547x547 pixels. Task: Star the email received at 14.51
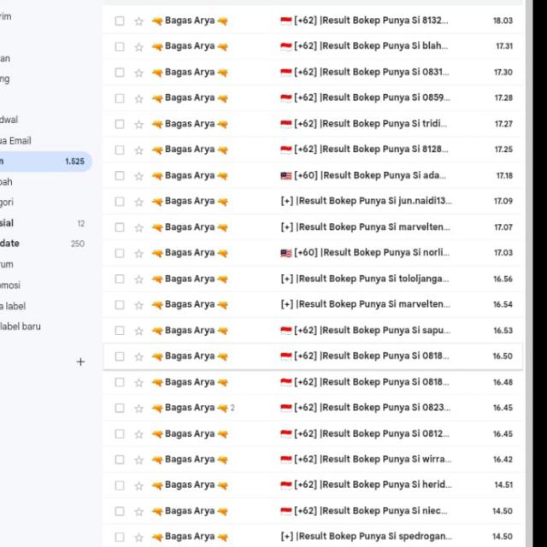click(139, 485)
